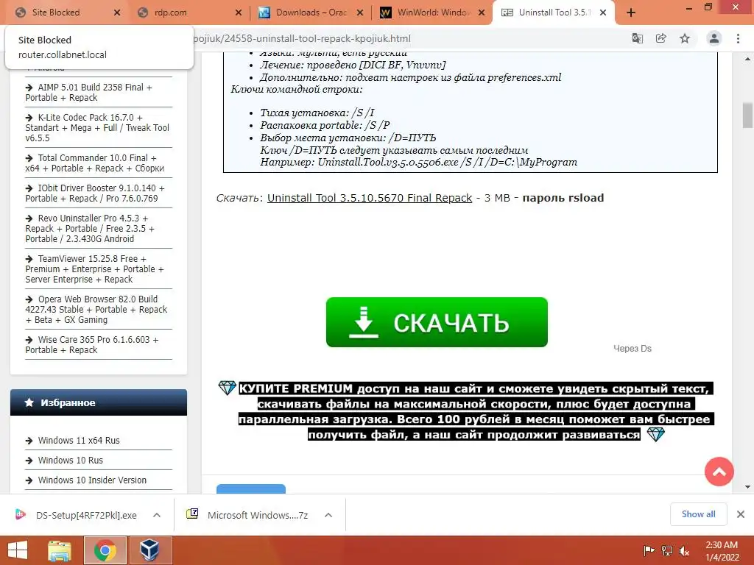Open IObit Driver Booster 9.1.0.140 link

click(x=95, y=193)
